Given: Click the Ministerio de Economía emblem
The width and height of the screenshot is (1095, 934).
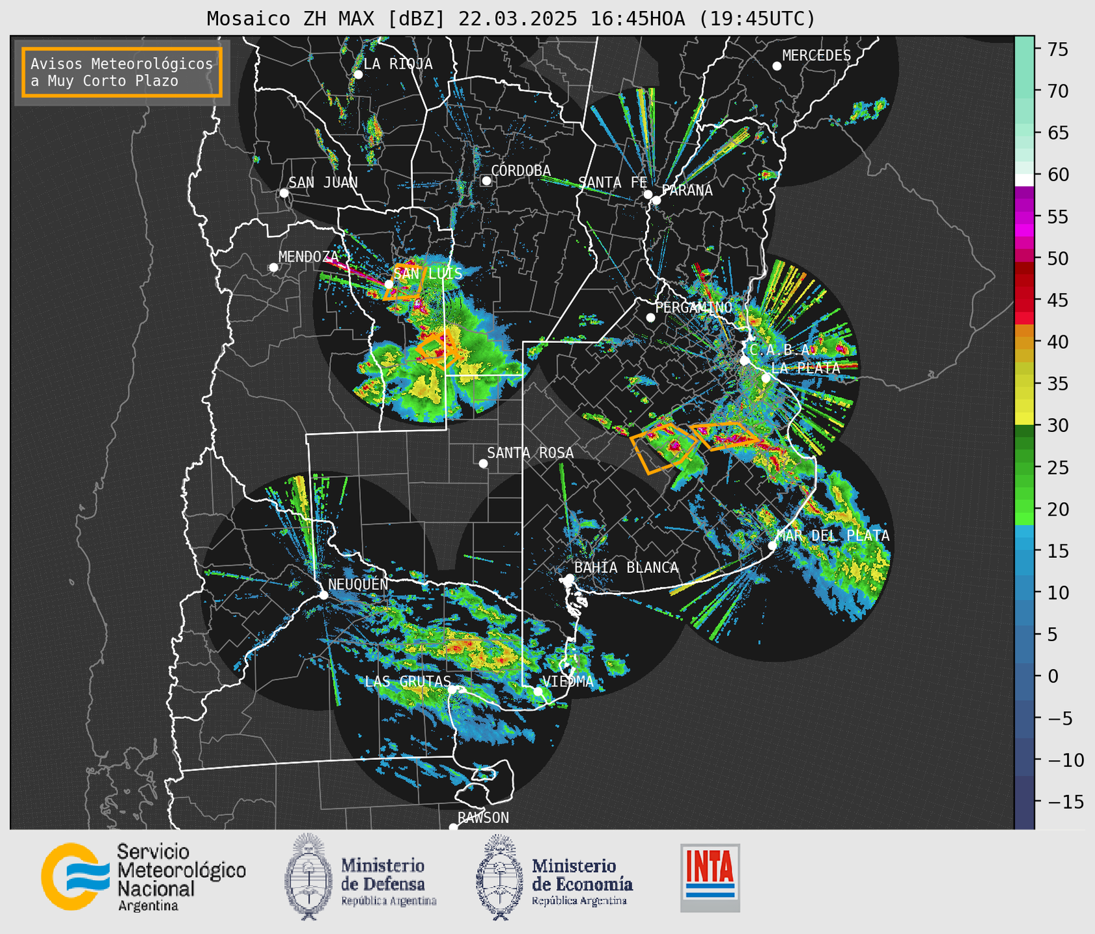Looking at the screenshot, I should click(500, 877).
